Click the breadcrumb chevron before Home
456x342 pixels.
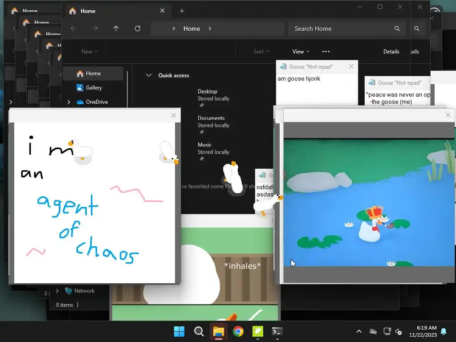click(174, 28)
